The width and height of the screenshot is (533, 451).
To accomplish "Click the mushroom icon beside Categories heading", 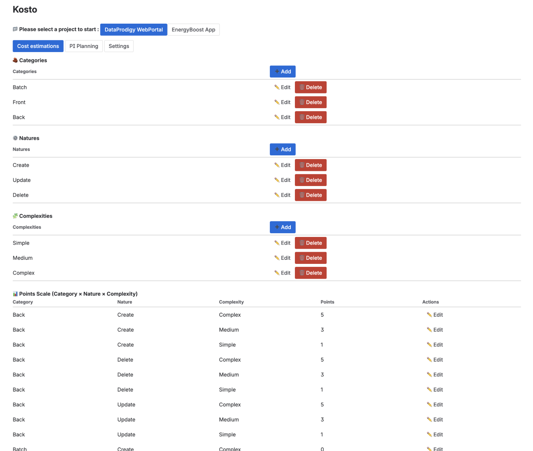I will (x=15, y=60).
